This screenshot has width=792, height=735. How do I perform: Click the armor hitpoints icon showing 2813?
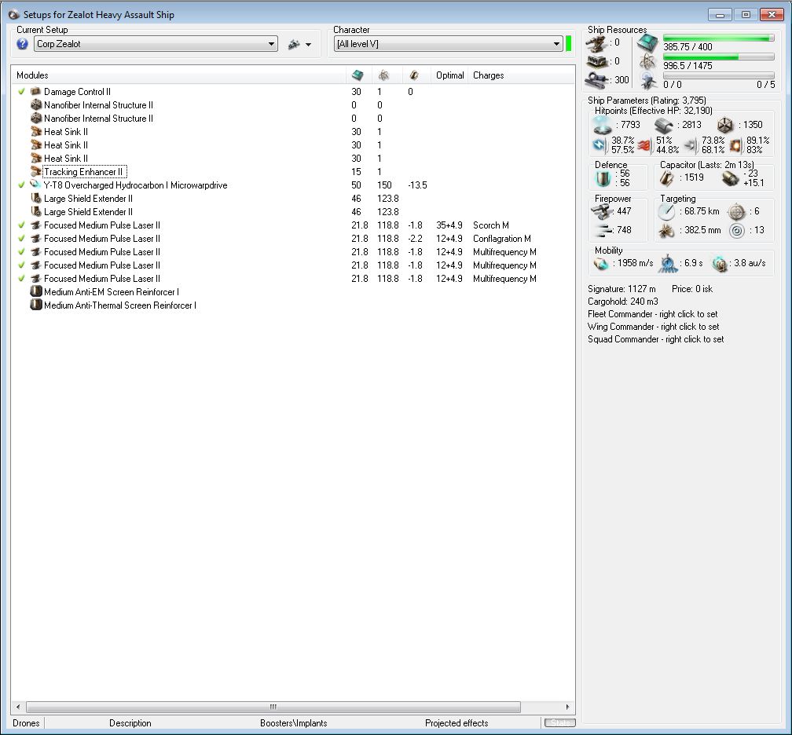coord(664,125)
